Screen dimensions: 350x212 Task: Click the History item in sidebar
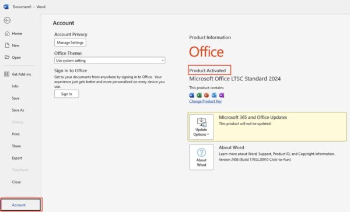point(17,122)
